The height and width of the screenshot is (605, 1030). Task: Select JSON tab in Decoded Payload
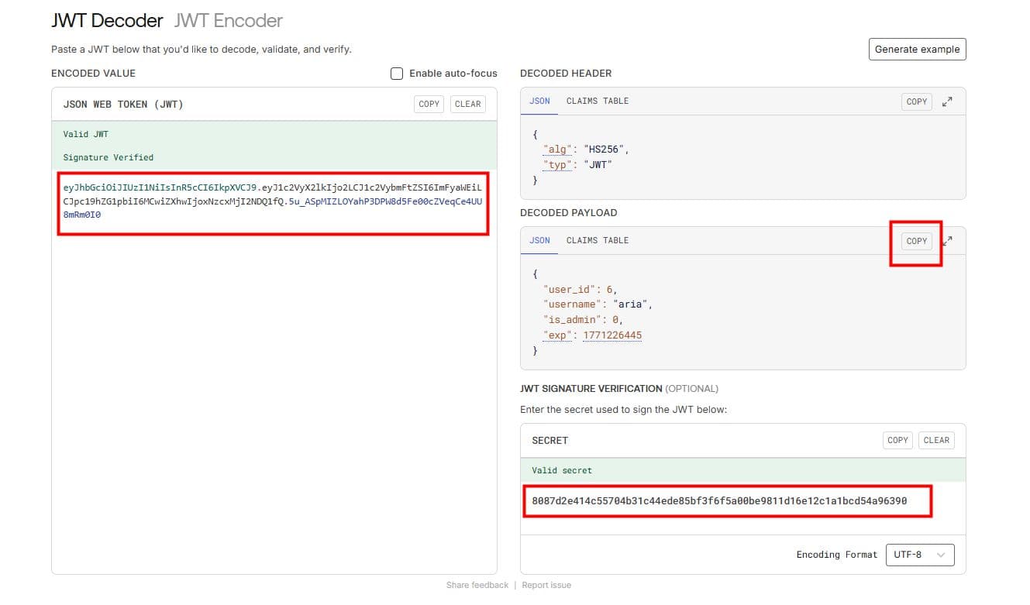click(x=539, y=241)
